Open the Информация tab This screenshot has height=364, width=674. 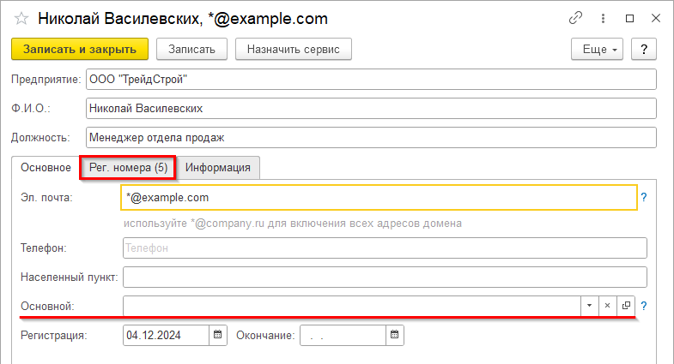(218, 168)
